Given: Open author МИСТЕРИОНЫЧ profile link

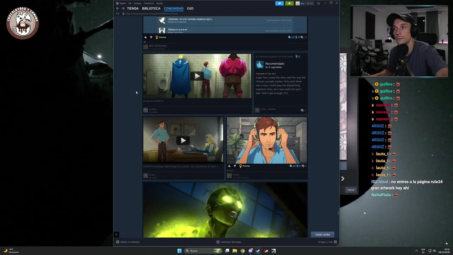Looking at the screenshot, I should [x=158, y=46].
